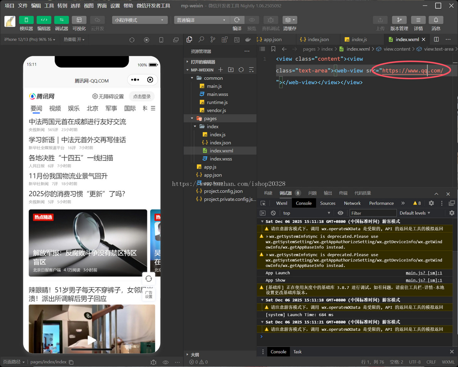Toggle the split editor view icon
This screenshot has height=367, width=458.
(436, 39)
